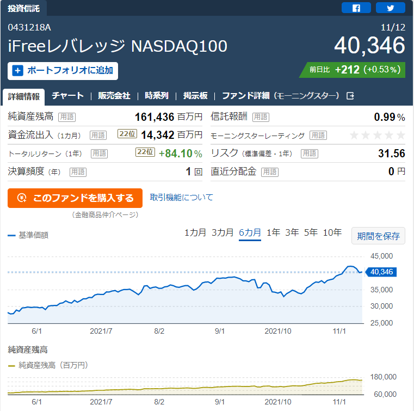Select 10年 chart period
Screen dimensions: 414x411
pos(332,232)
